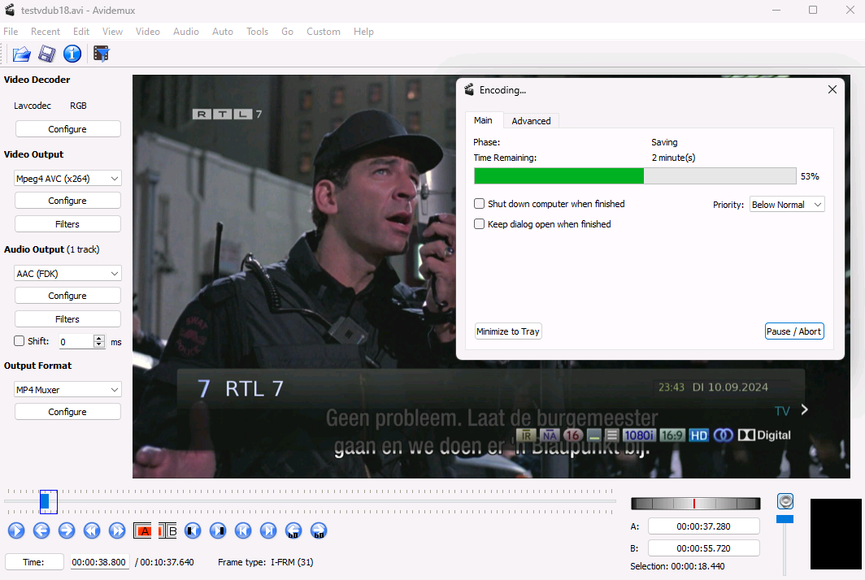The image size is (865, 580).
Task: Set selection end marker B
Action: point(167,530)
